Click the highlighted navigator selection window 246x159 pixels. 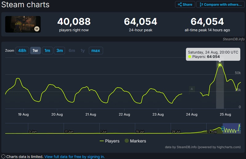(232, 128)
